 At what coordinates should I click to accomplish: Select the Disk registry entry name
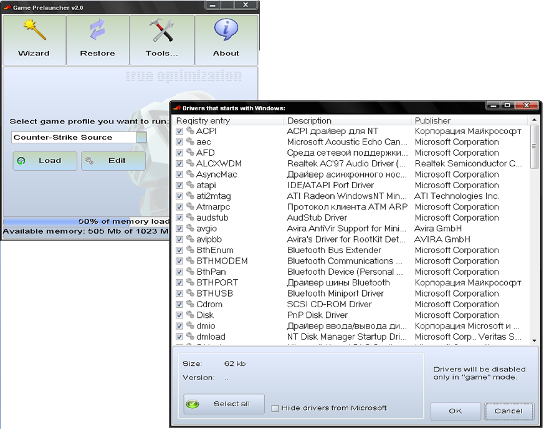205,315
